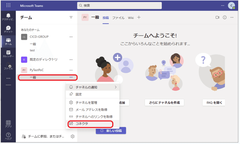Click the purple avatar of 既定のディレクトリ
This screenshot has width=240, height=144.
24,60
